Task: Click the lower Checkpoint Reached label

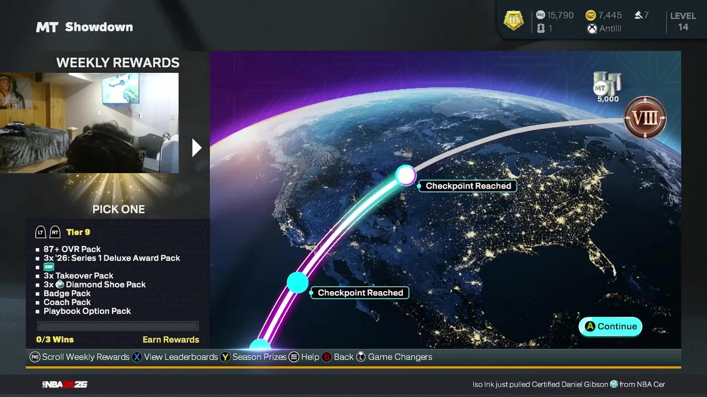Action: [360, 293]
